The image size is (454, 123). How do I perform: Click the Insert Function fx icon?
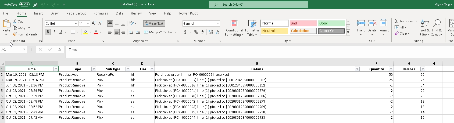[x=60, y=50]
